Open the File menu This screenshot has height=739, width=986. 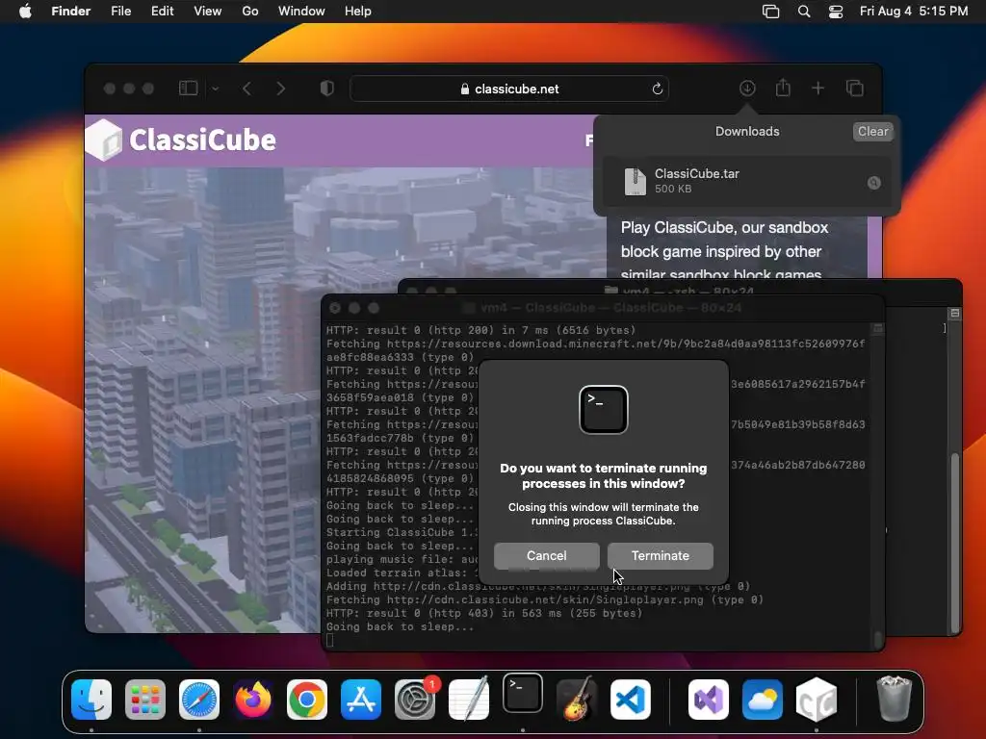click(120, 12)
